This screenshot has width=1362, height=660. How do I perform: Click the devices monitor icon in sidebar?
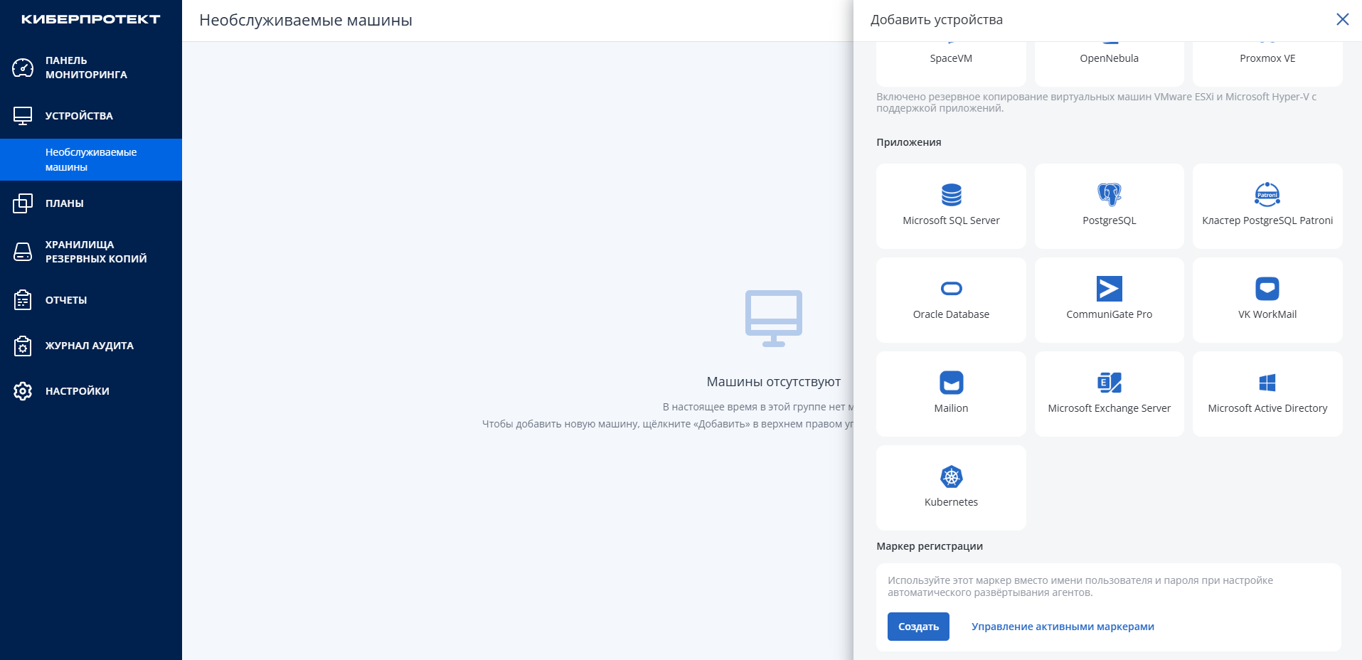pyautogui.click(x=23, y=116)
